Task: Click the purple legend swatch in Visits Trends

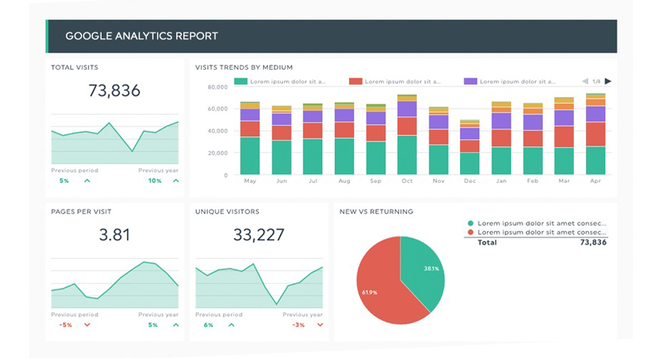Action: click(470, 81)
